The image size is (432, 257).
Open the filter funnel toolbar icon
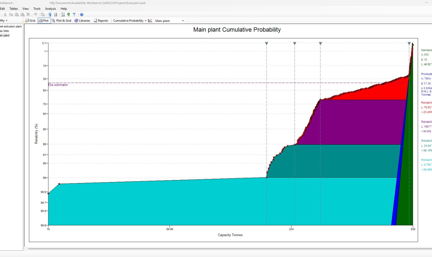[x=74, y=14]
